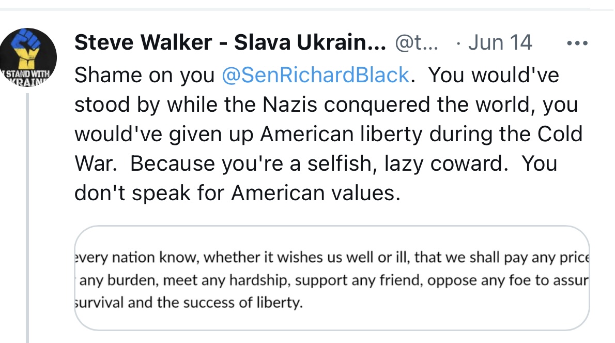Click the 'every nation know' quoted line
This screenshot has width=615, height=343.
click(x=332, y=258)
